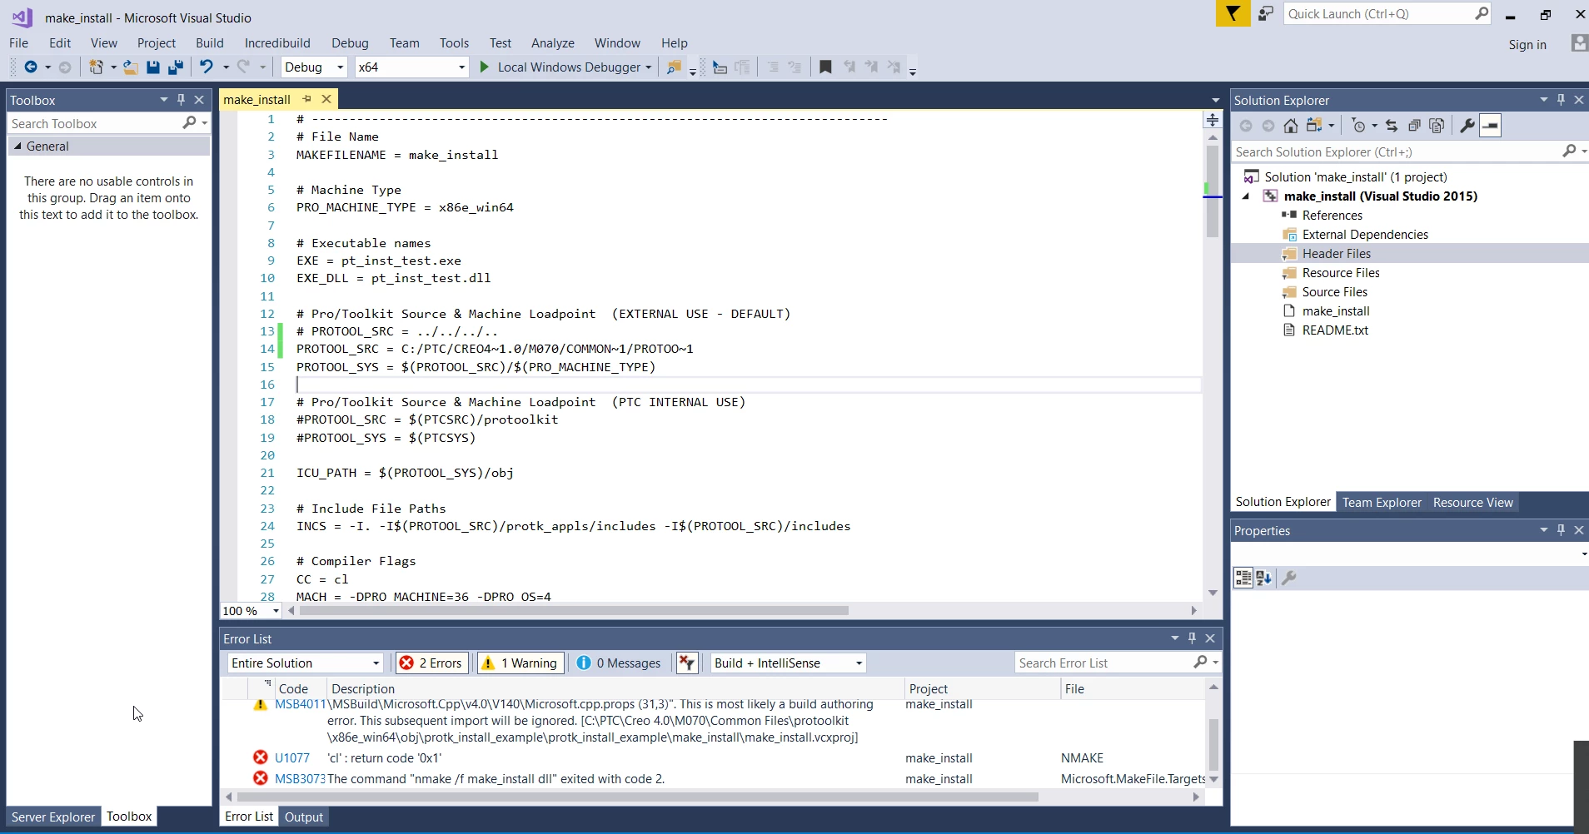The image size is (1589, 834).
Task: Open the Analyze menu
Action: click(x=553, y=43)
